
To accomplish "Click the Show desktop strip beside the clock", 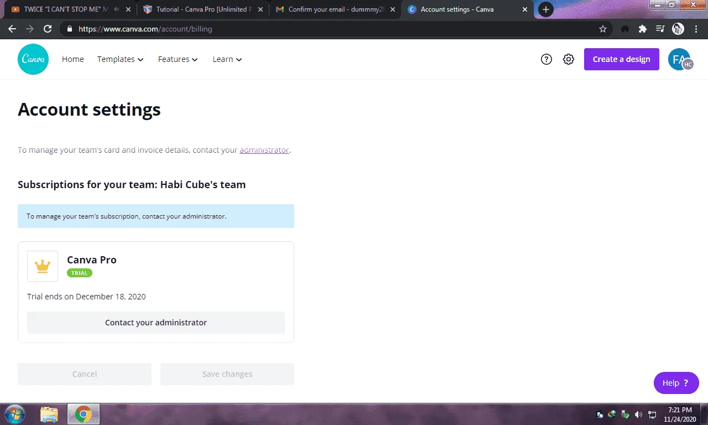I will click(x=704, y=414).
